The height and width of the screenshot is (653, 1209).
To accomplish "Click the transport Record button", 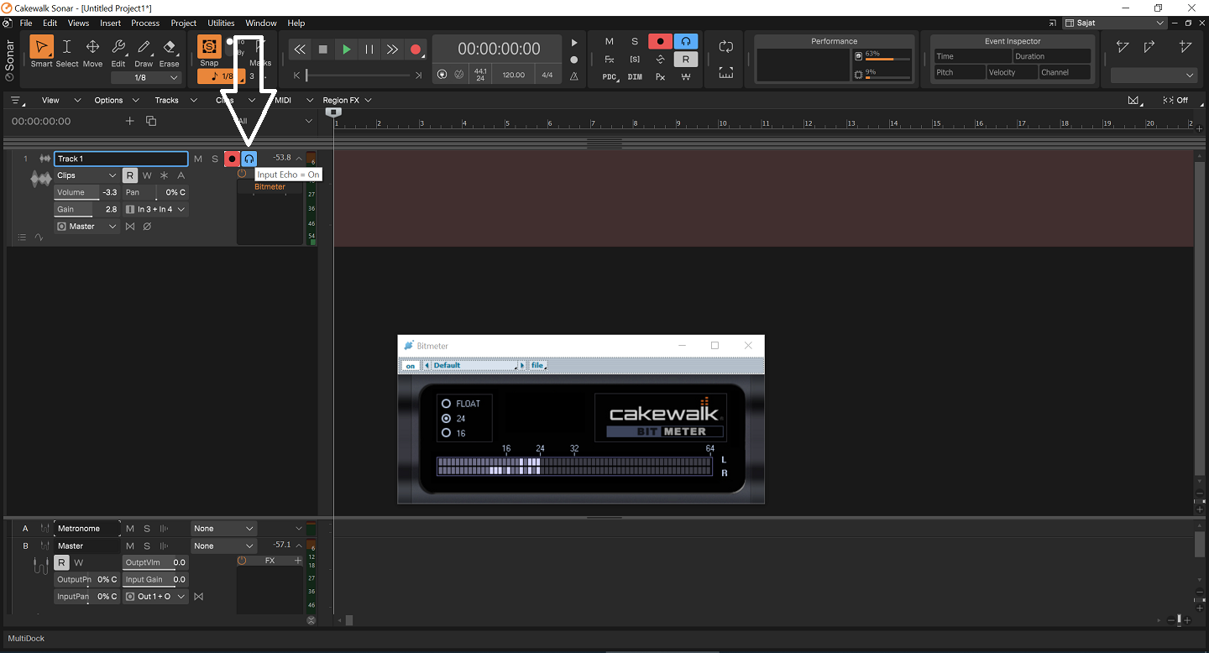I will 415,50.
